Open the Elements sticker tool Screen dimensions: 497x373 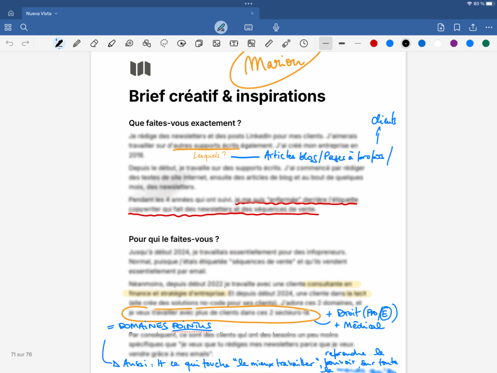181,43
